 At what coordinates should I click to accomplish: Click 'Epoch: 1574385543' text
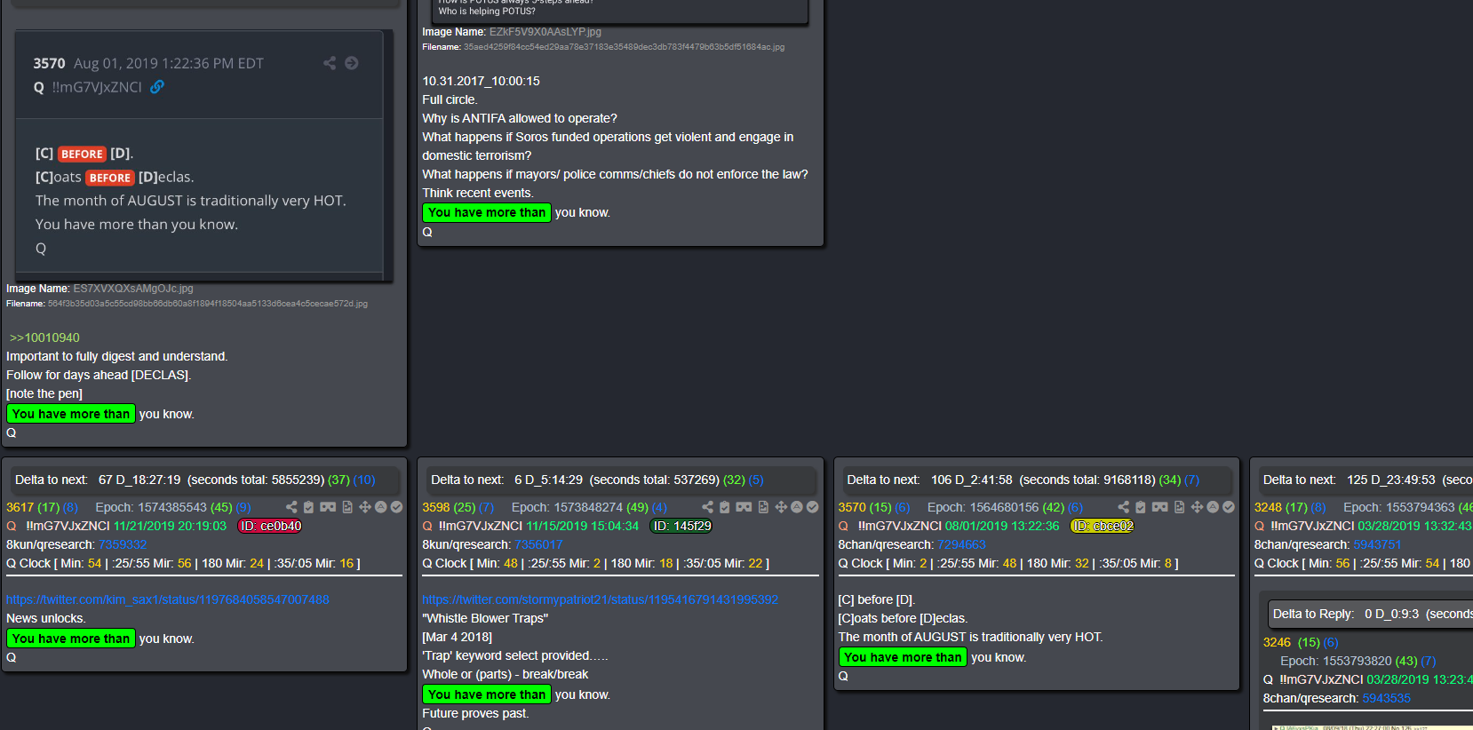coord(151,507)
